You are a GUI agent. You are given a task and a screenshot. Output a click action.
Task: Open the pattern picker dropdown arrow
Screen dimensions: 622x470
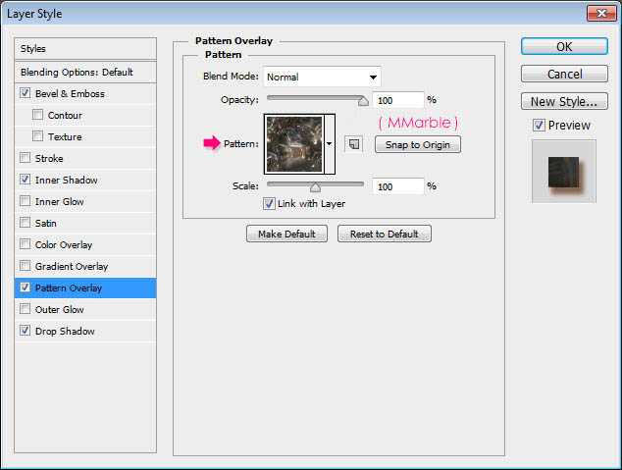click(x=330, y=143)
